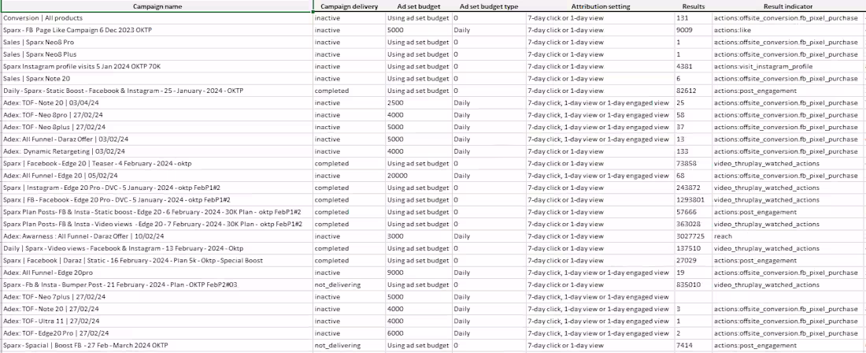This screenshot has height=353, width=866.
Task: Select 'Adex: All Funnel - Daraz Offer | 03/02/24'
Action: (x=157, y=139)
